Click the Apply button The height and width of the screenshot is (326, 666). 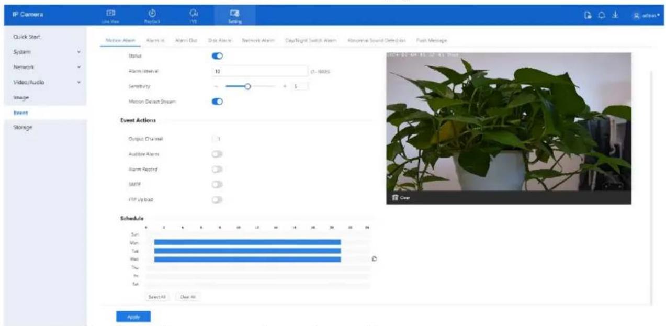pos(133,316)
